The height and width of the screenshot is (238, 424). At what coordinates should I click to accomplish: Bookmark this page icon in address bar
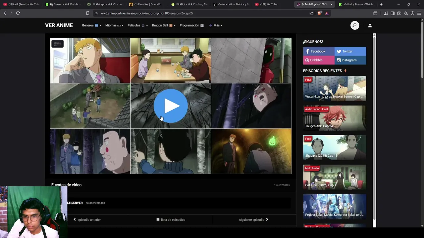coord(87,13)
